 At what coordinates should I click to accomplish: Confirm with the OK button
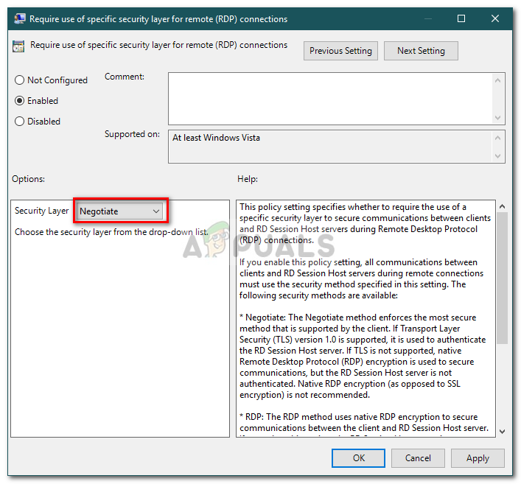pyautogui.click(x=359, y=458)
